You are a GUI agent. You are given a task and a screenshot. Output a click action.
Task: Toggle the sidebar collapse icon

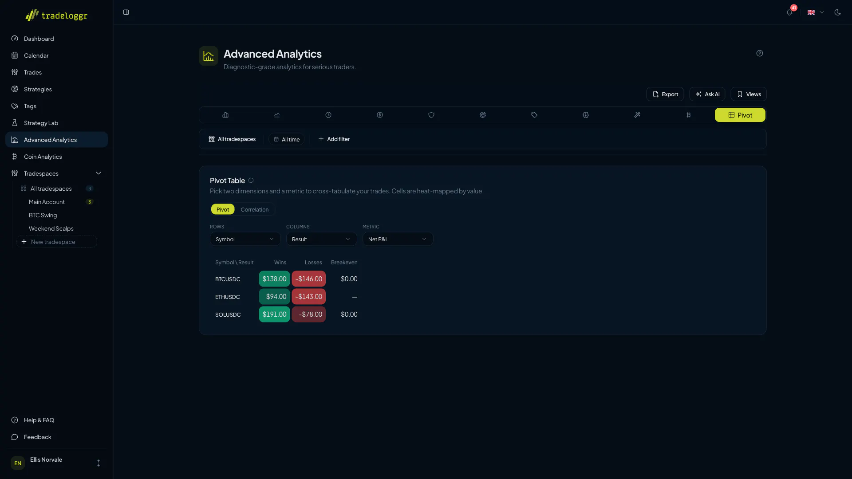click(x=126, y=12)
